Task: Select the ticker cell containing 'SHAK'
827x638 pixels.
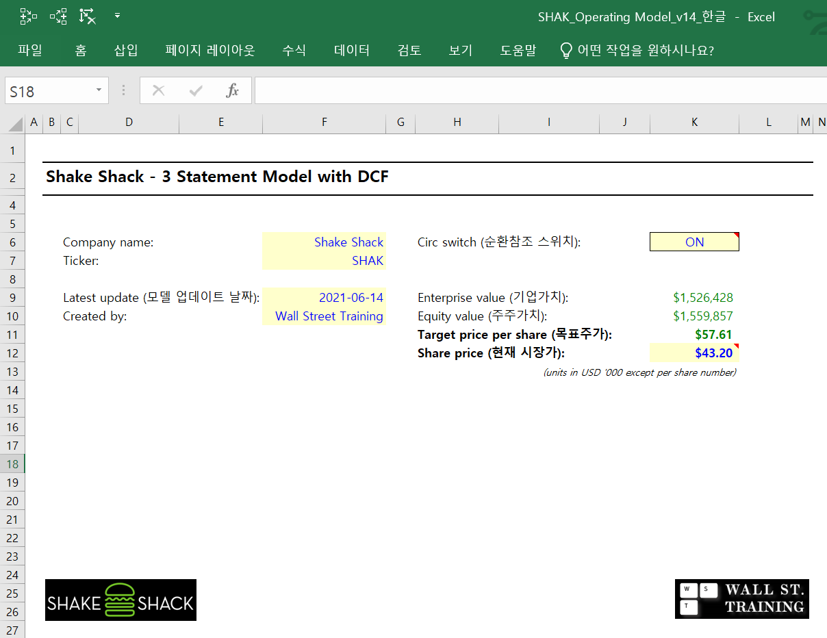Action: pyautogui.click(x=324, y=261)
